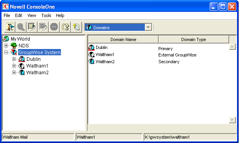Expand the Waltham2 tree node
The image size is (239, 143).
click(x=14, y=72)
